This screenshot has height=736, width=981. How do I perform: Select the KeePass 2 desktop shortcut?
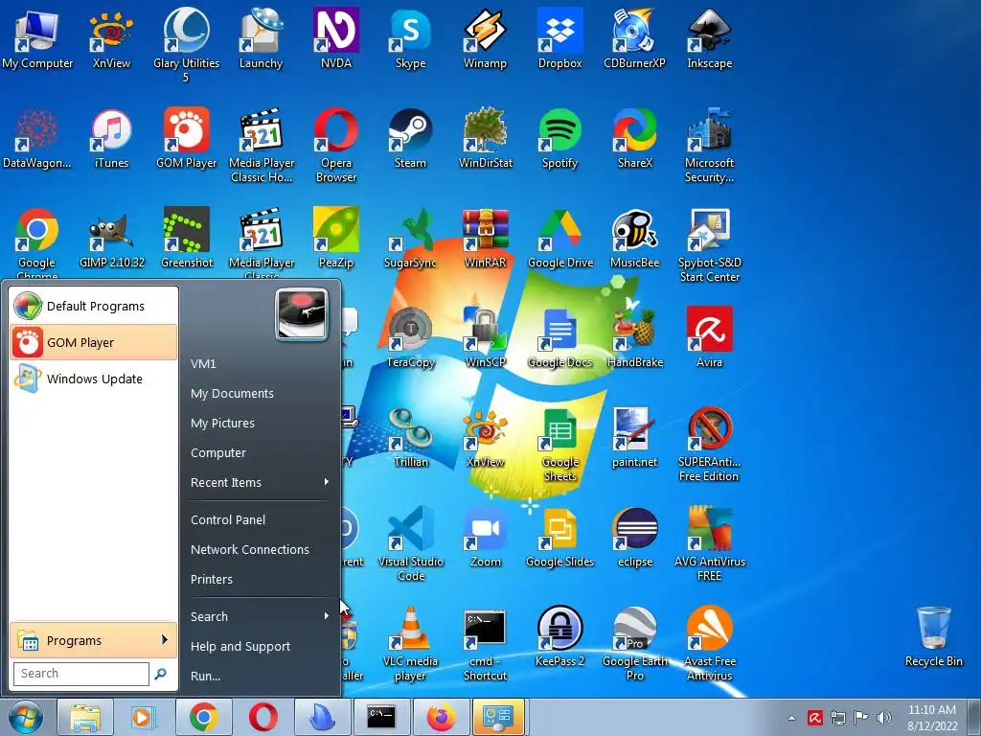tap(559, 636)
